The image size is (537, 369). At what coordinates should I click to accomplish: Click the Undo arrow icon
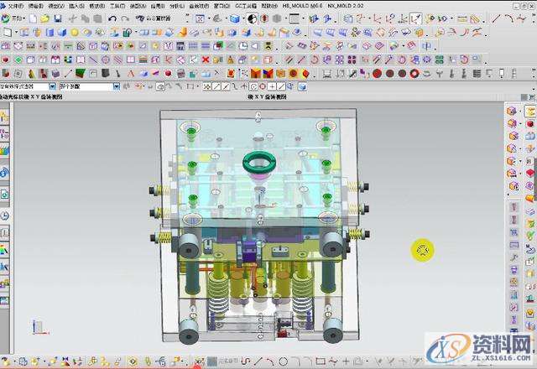[112, 18]
